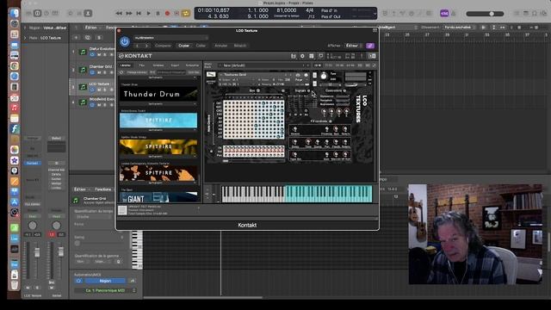Click Kontakt save (floppy disk) icon

pyautogui.click(x=293, y=56)
